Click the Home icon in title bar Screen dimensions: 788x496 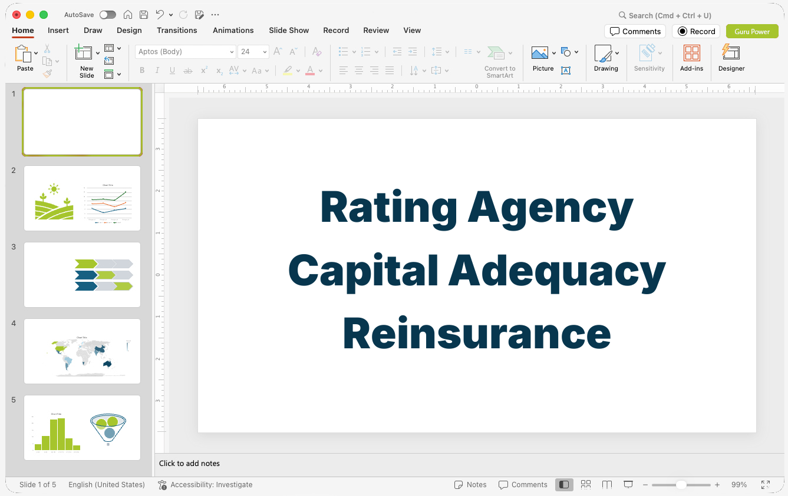128,15
